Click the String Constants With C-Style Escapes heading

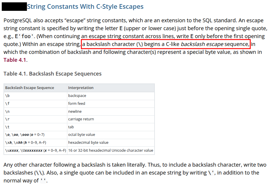click(x=85, y=6)
